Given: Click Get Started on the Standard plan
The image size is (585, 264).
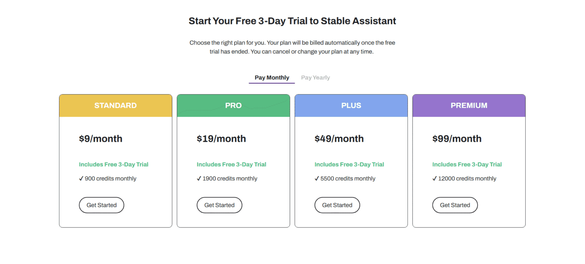Looking at the screenshot, I should tap(101, 205).
